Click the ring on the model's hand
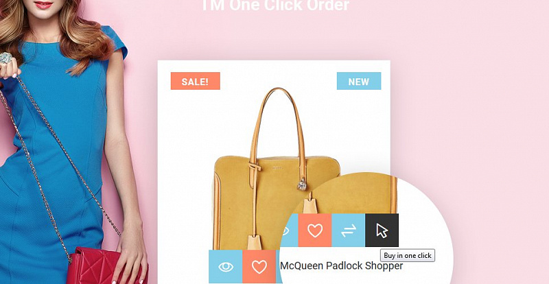This screenshot has width=549, height=284. coord(5,58)
